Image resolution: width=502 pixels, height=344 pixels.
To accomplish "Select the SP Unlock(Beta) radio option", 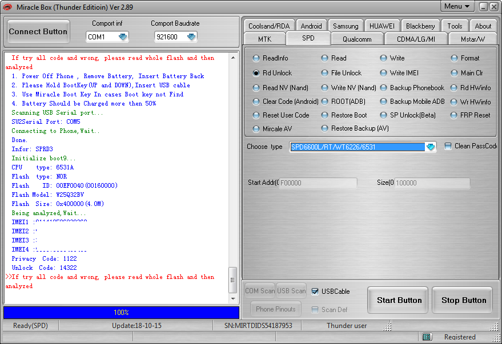I will tap(408, 115).
